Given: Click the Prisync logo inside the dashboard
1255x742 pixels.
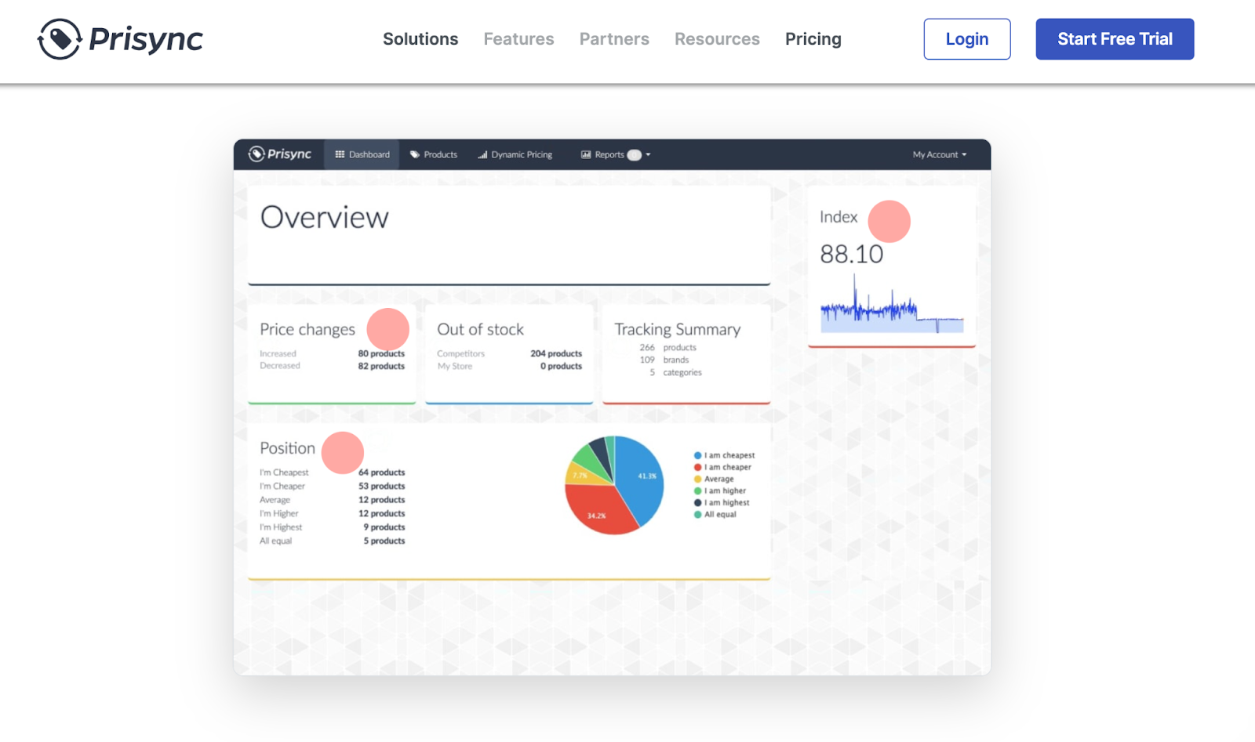Looking at the screenshot, I should [280, 154].
